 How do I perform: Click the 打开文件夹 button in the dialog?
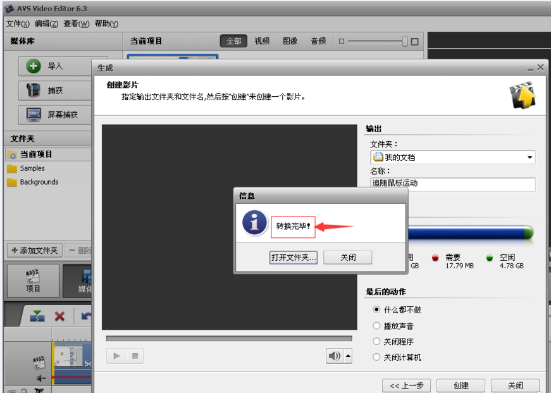pos(293,257)
